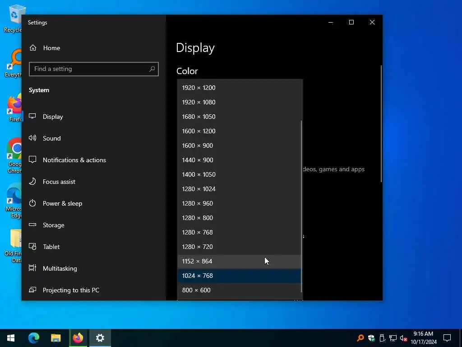
Task: Pick 1280 × 720 in the dropdown
Action: point(240,247)
